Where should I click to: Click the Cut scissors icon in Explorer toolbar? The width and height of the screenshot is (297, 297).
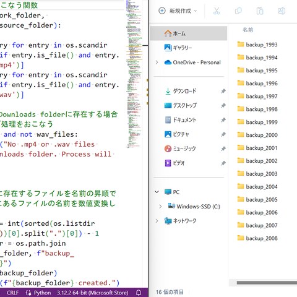tap(217, 11)
